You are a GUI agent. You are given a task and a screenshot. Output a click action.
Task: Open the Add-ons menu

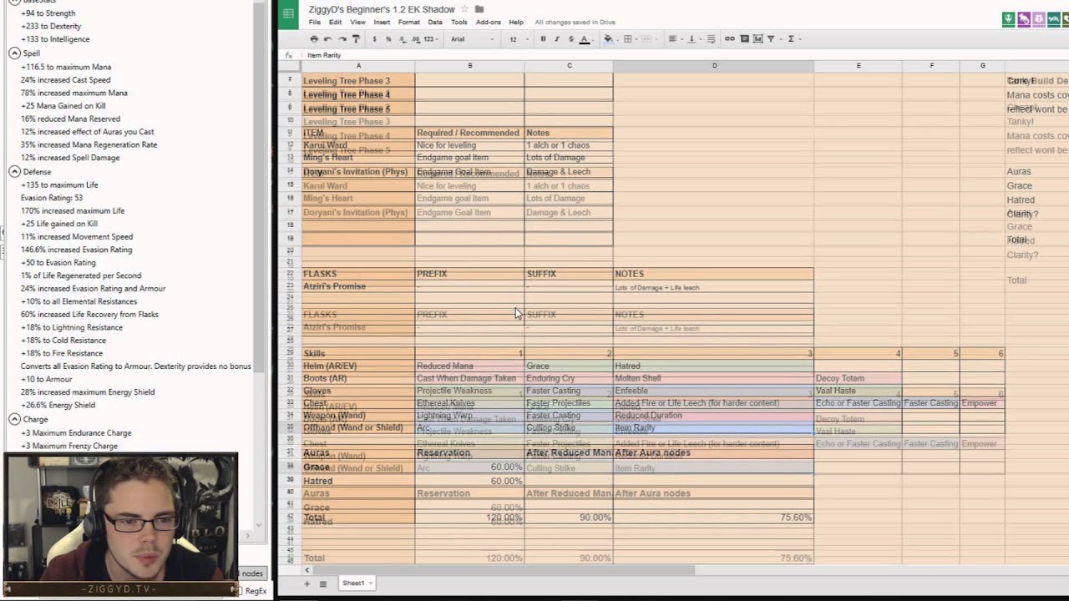489,23
